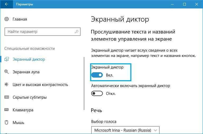The image size is (203, 134).
Task: Click the Экранный диктор page title
Action: click(x=120, y=19)
